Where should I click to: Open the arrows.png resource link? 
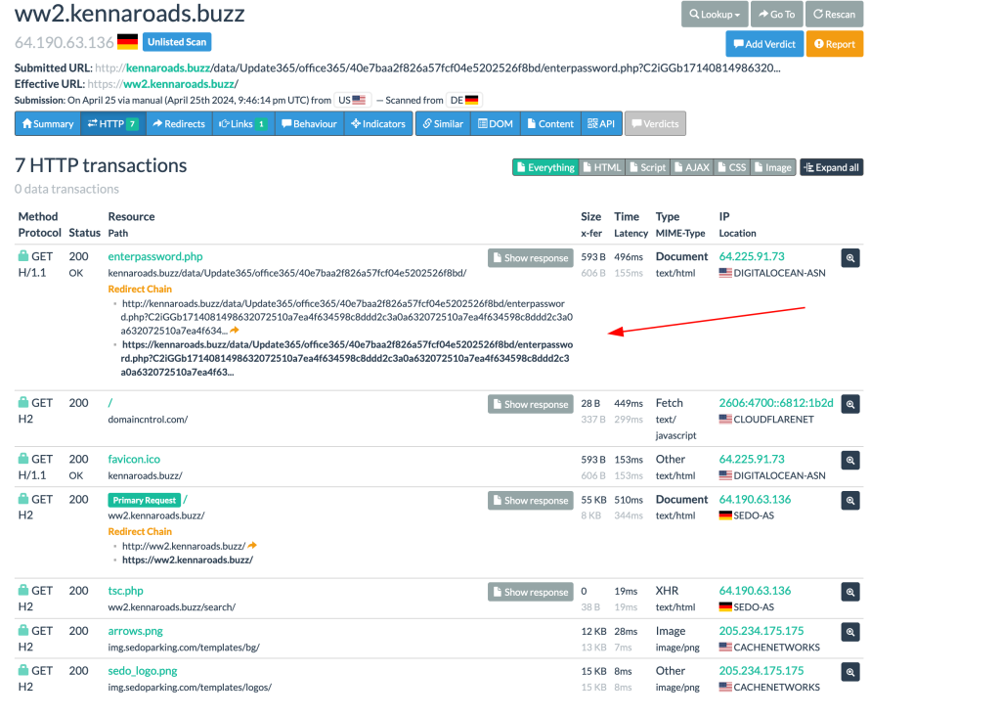pyautogui.click(x=135, y=631)
